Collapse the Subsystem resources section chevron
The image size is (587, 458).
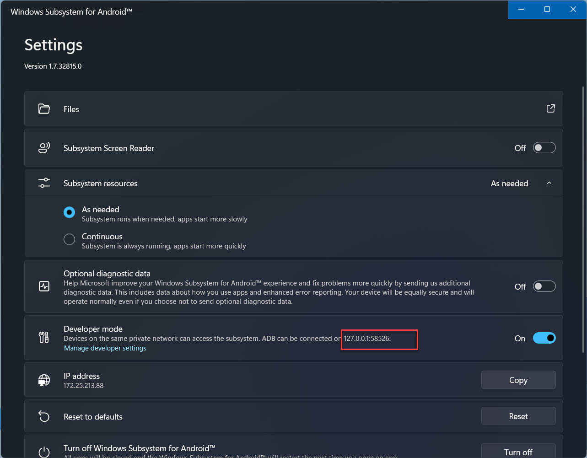point(549,183)
